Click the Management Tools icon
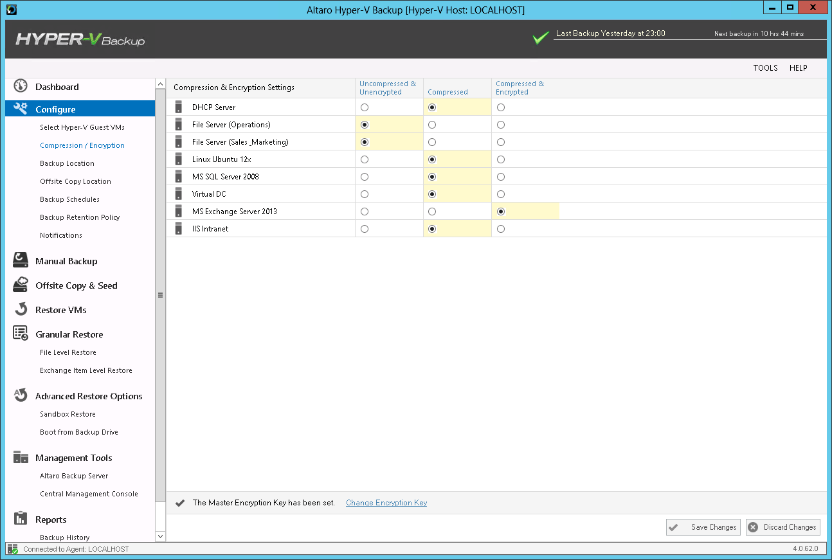This screenshot has width=832, height=560. [21, 457]
